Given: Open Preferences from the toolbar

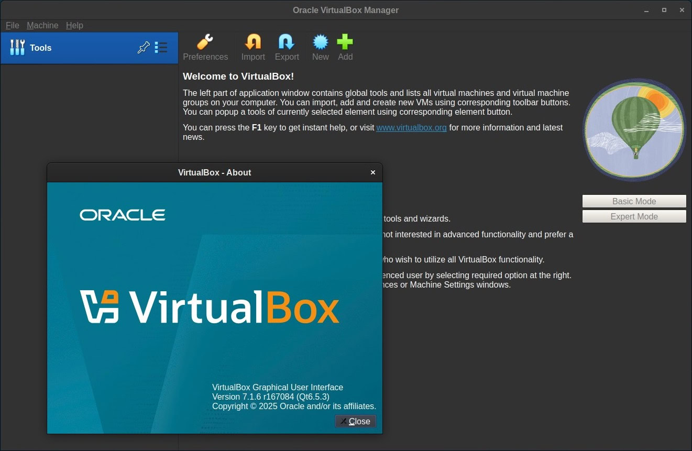Looking at the screenshot, I should [x=205, y=48].
